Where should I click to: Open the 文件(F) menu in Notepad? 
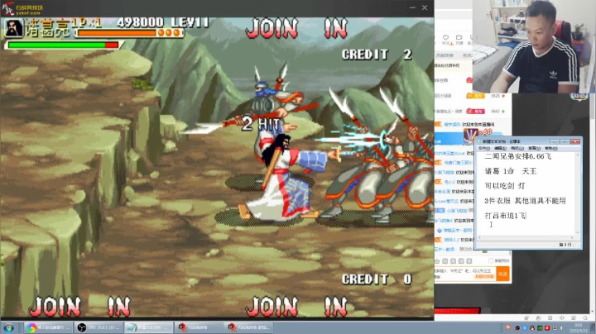pyautogui.click(x=484, y=148)
